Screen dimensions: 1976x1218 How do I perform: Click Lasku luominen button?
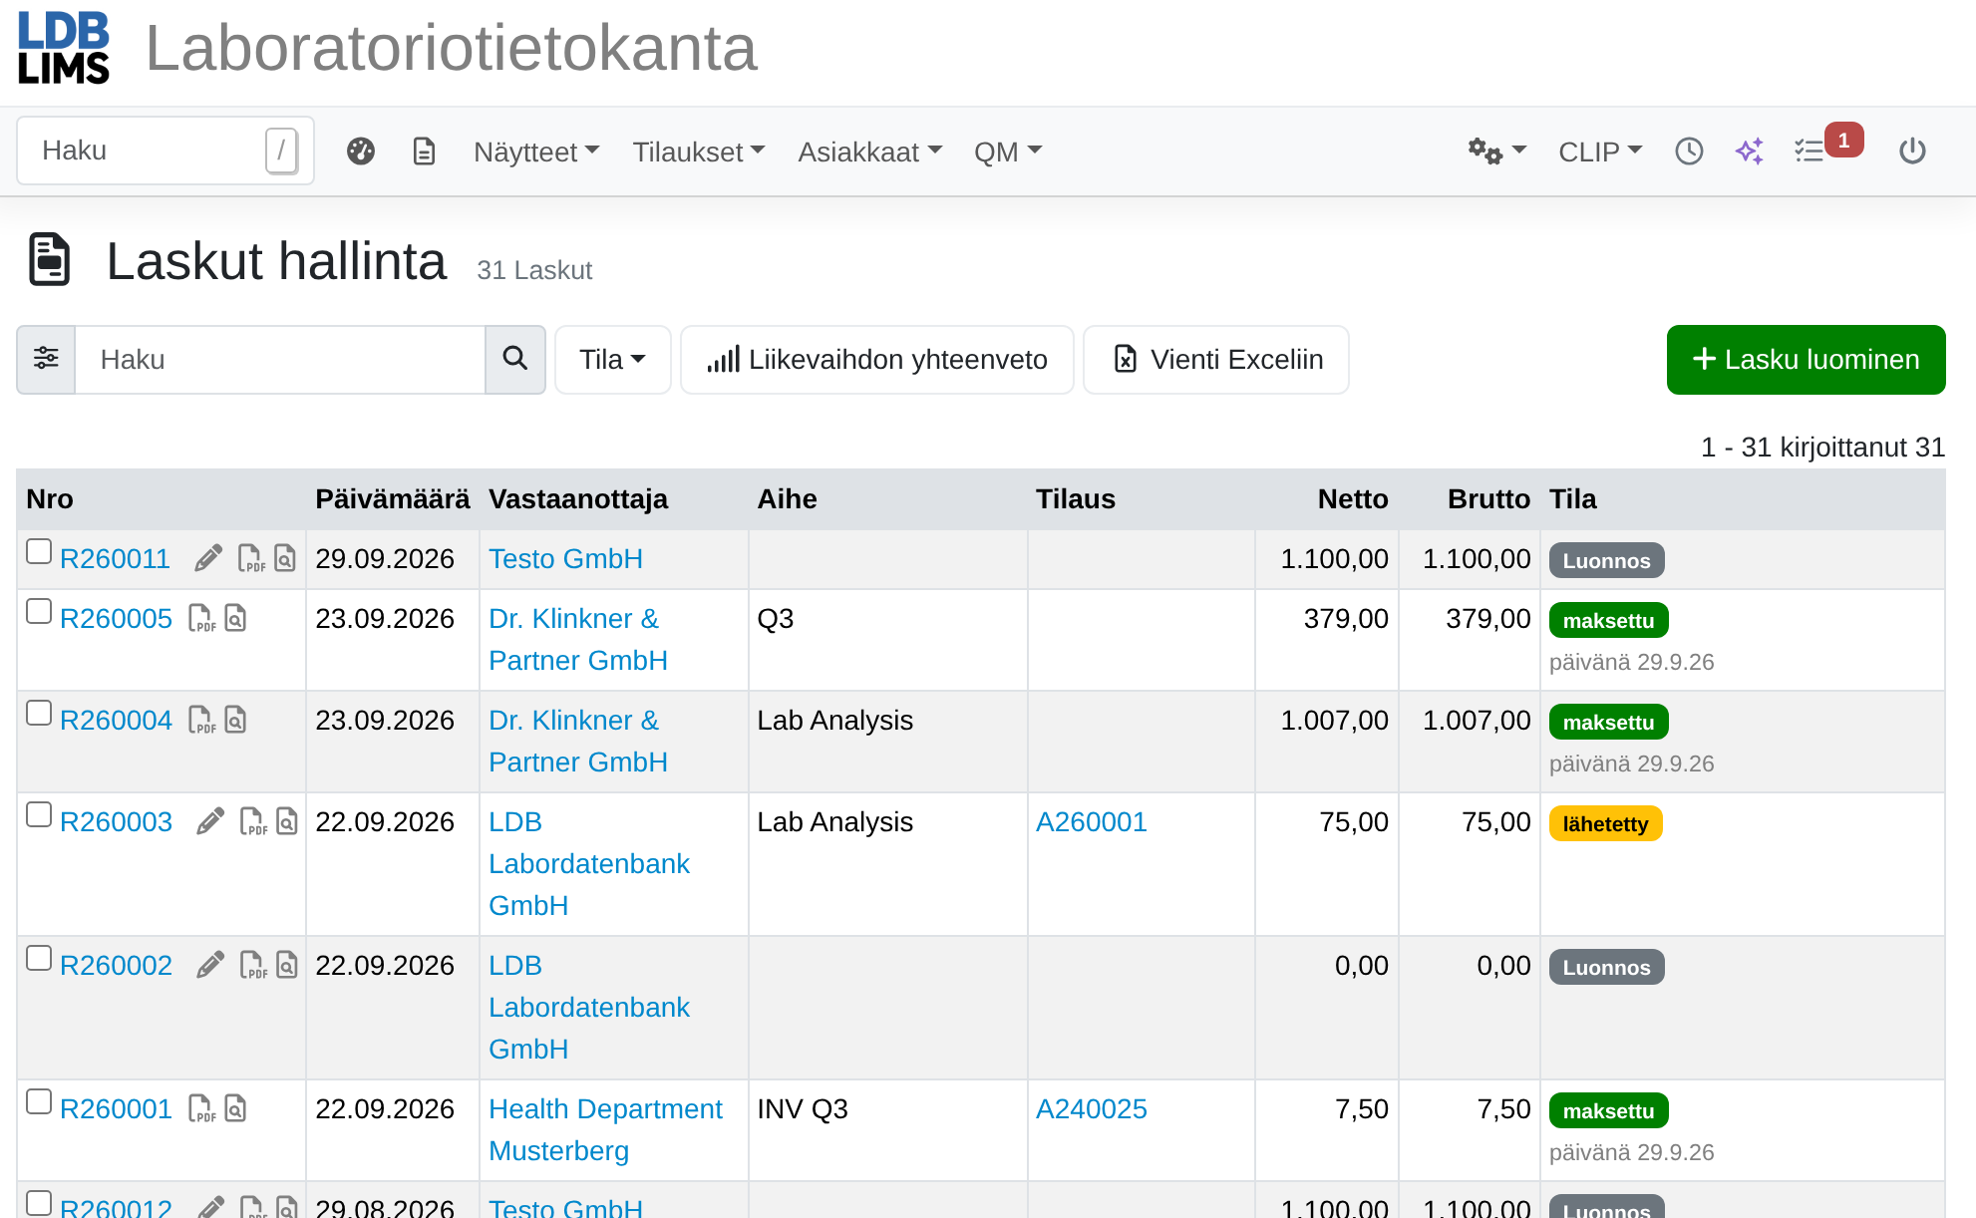click(1806, 359)
